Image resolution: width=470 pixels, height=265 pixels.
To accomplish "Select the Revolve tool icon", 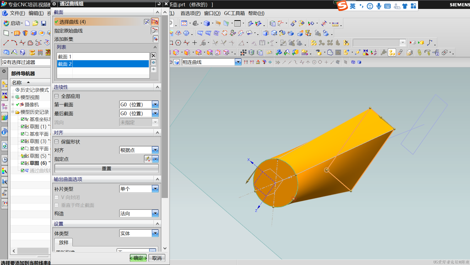I will coord(25,33).
